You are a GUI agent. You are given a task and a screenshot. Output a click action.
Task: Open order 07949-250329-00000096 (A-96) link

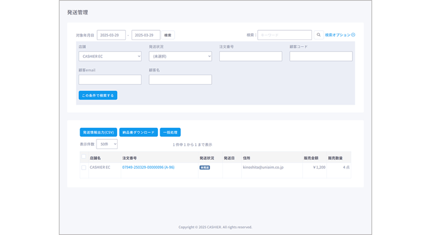tap(148, 167)
